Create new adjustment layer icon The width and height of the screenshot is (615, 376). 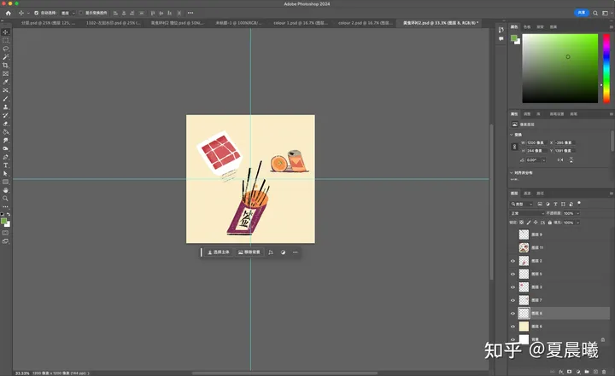pyautogui.click(x=578, y=371)
